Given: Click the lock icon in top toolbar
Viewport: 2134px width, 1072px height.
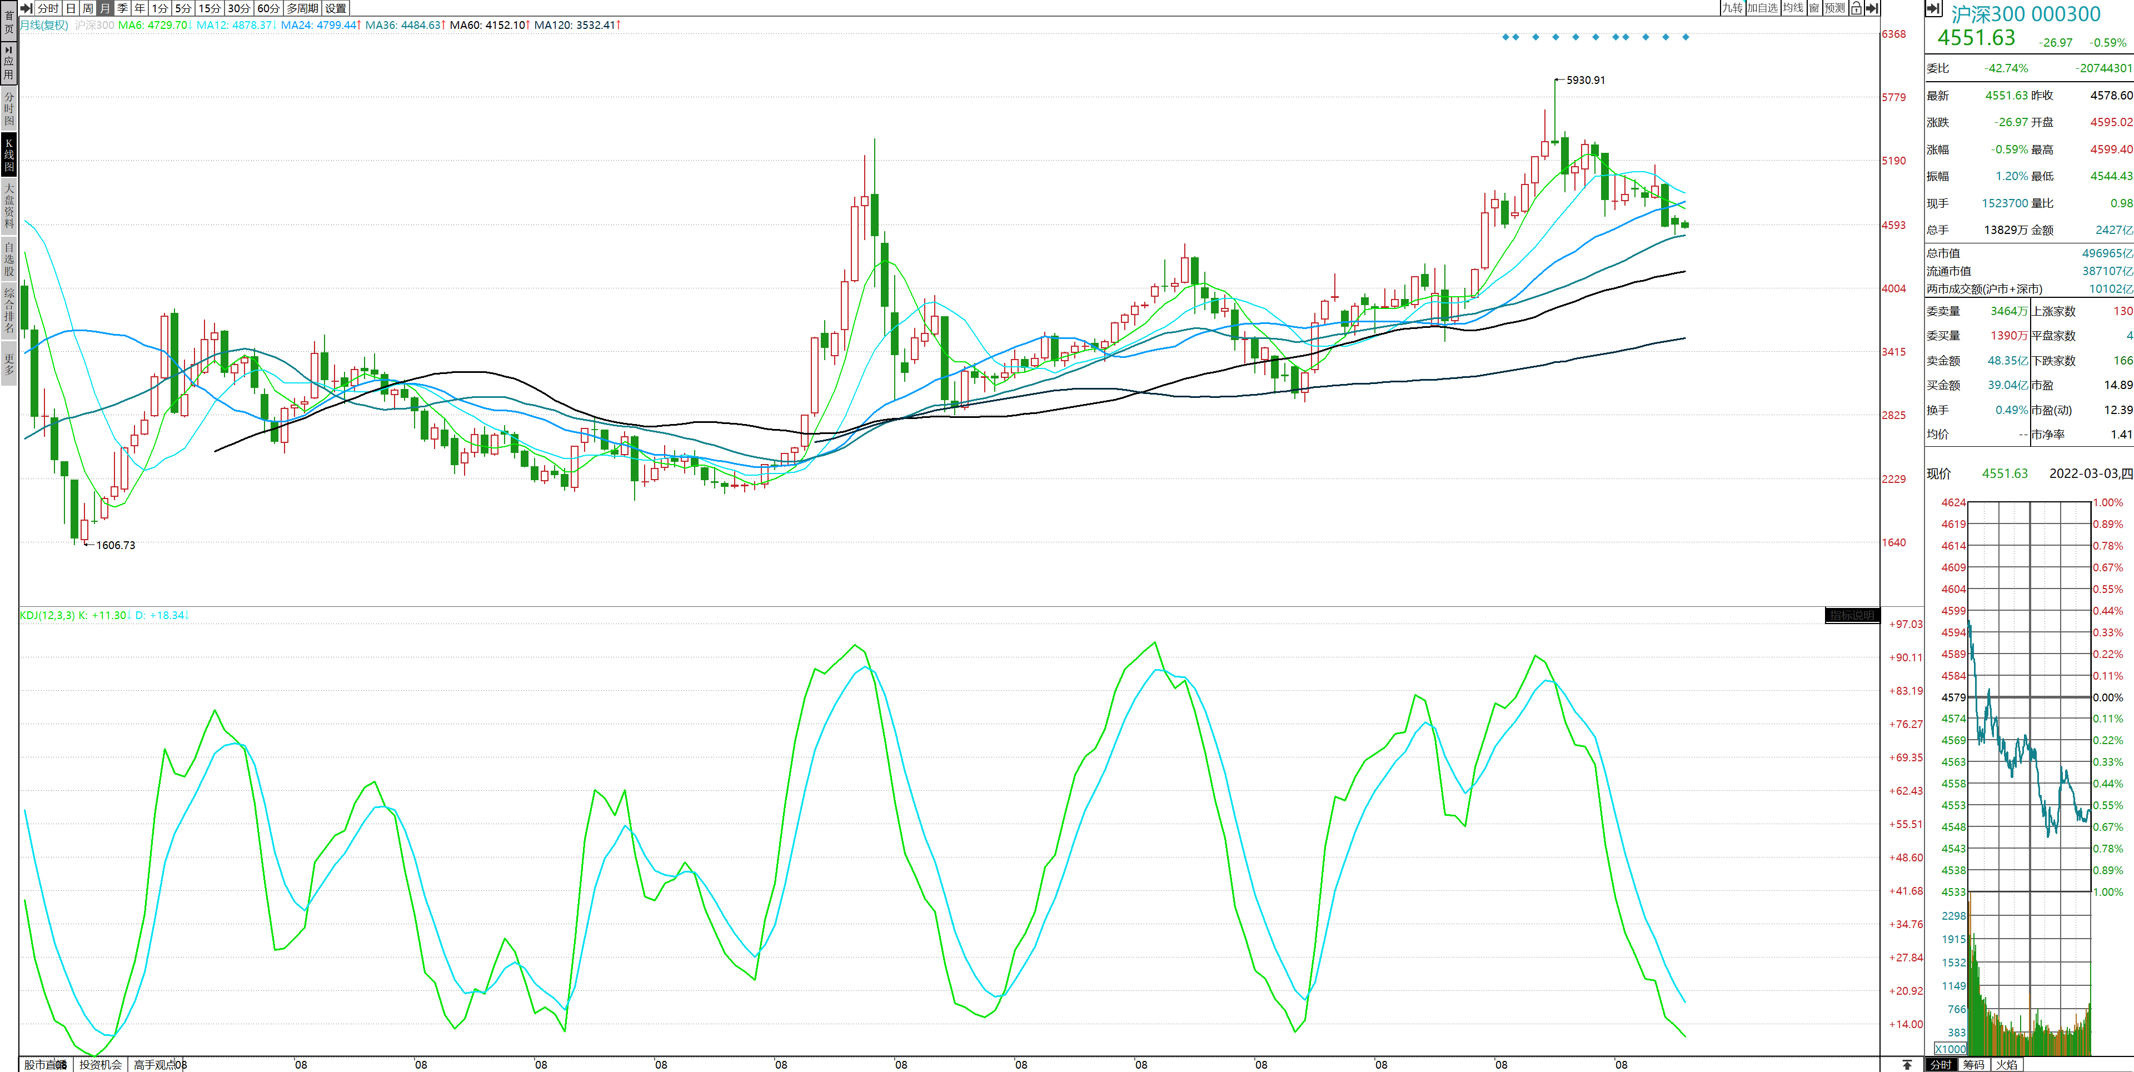Looking at the screenshot, I should click(1857, 8).
